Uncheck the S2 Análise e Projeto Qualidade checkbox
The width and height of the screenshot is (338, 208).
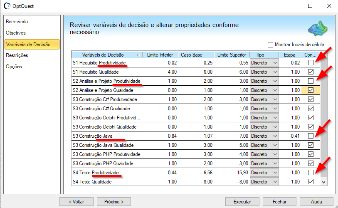(x=311, y=90)
